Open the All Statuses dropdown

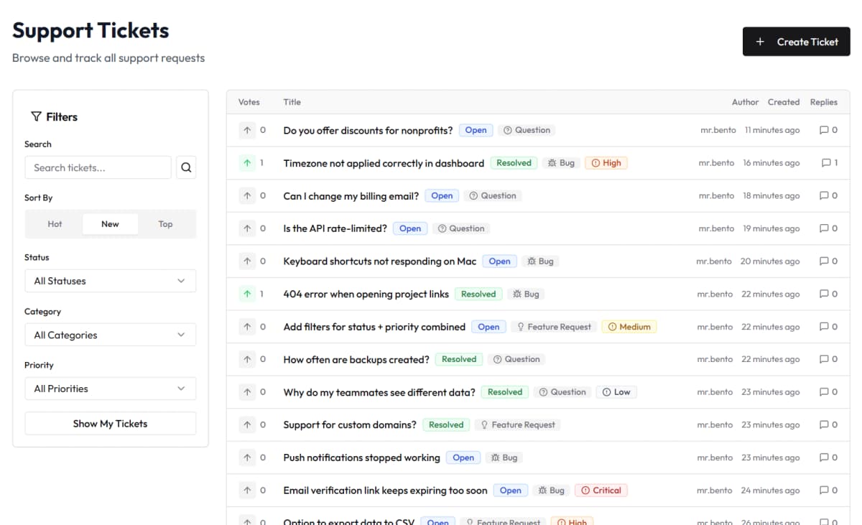[110, 281]
